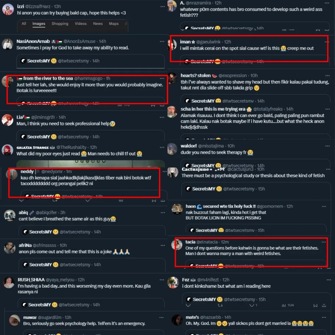Visit the @AnonIsAmuse profile handle
The image size is (335, 335).
(x=79, y=41)
